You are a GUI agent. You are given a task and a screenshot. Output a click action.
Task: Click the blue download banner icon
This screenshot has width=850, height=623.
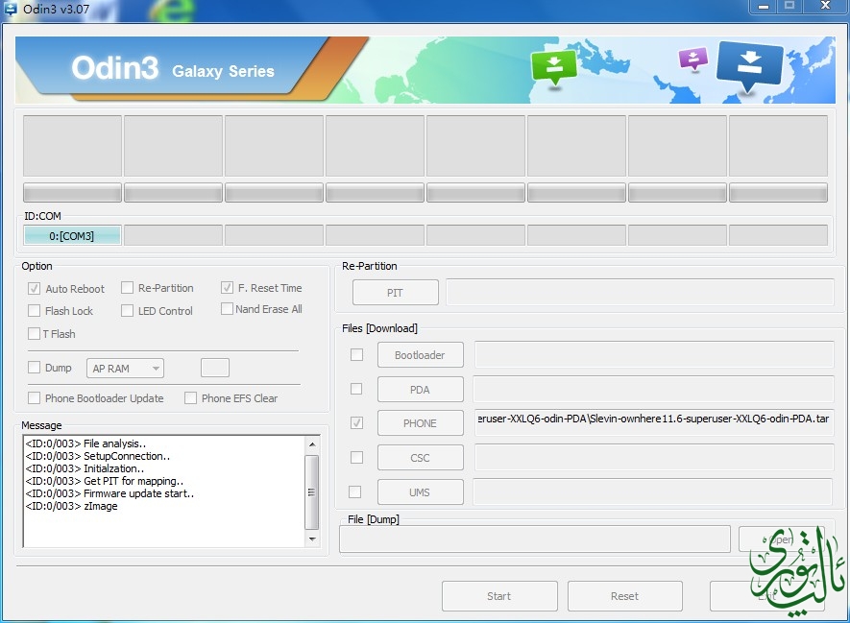(x=749, y=66)
